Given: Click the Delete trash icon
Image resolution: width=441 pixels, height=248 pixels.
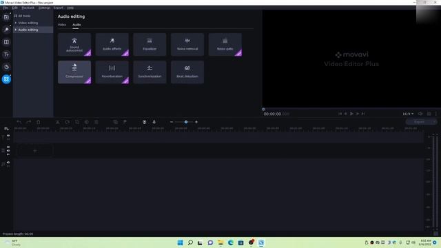Looking at the screenshot, I should pyautogui.click(x=39, y=122).
